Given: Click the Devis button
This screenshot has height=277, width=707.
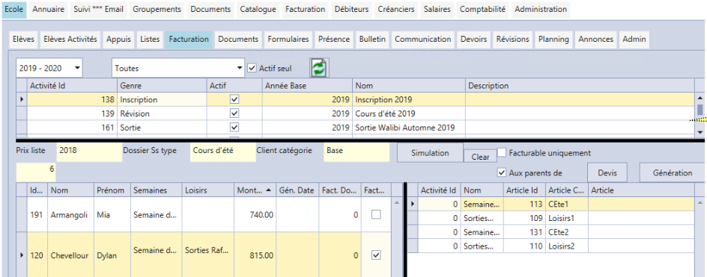Looking at the screenshot, I should 607,172.
